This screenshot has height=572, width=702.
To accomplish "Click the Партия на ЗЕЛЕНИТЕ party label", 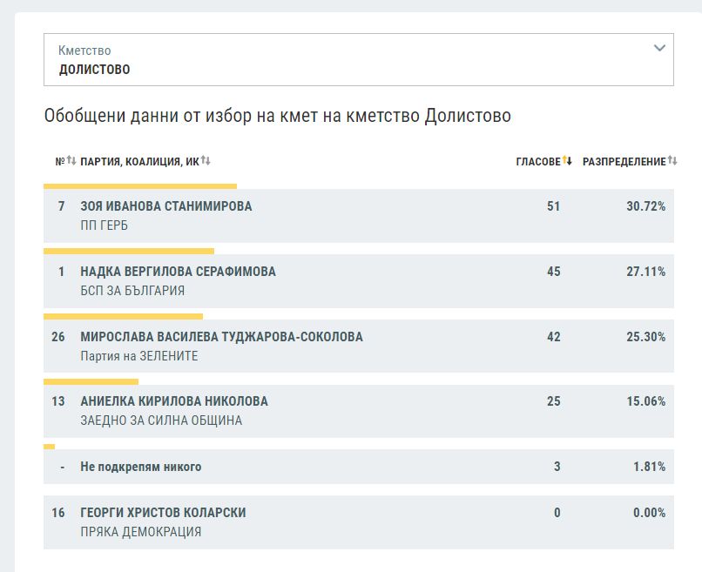I will pyautogui.click(x=138, y=356).
